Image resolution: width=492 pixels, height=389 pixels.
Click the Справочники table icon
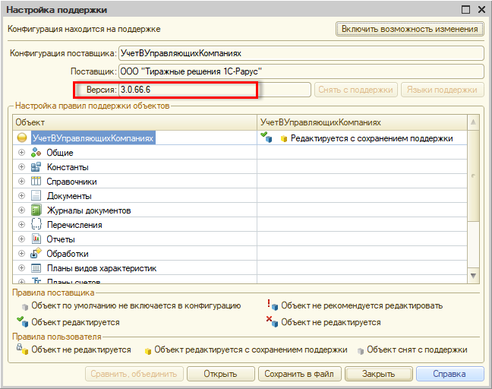36,181
